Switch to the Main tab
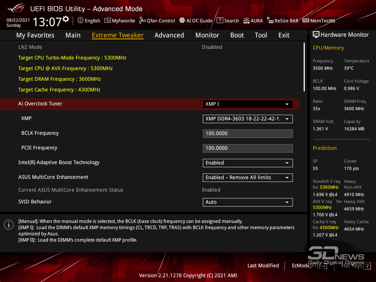This screenshot has width=376, height=282. click(73, 35)
